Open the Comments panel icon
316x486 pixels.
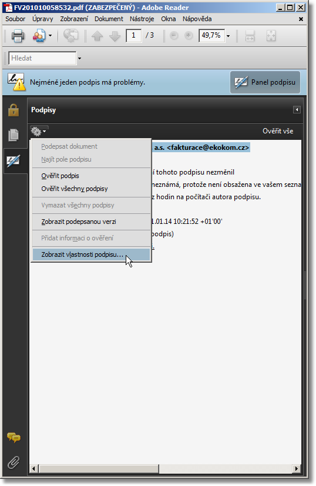coord(14,438)
